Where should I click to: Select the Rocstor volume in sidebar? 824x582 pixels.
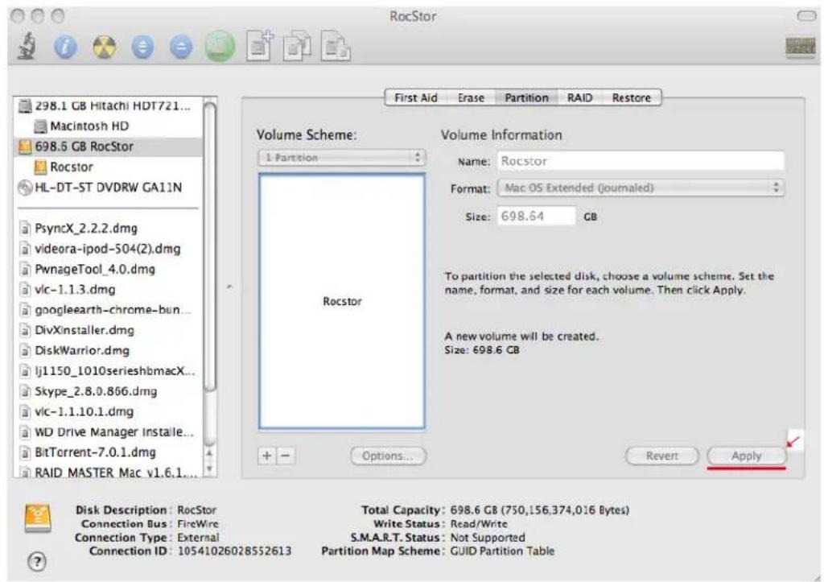107,167
